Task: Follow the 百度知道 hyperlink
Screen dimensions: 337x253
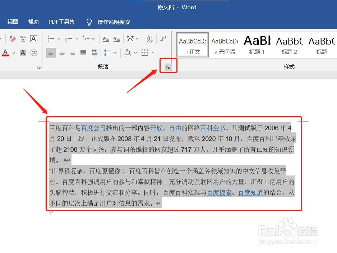Action: click(x=250, y=192)
